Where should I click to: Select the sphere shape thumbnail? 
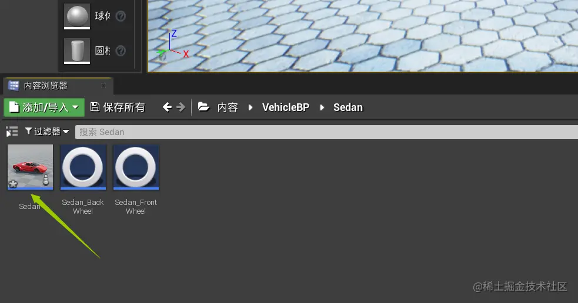(x=77, y=16)
